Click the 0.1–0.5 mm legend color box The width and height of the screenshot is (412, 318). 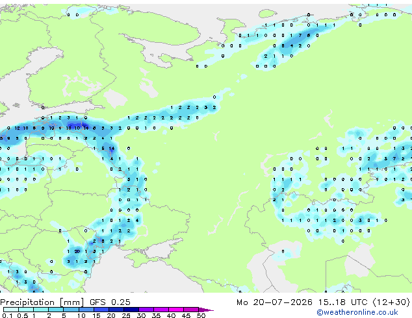click(11, 310)
